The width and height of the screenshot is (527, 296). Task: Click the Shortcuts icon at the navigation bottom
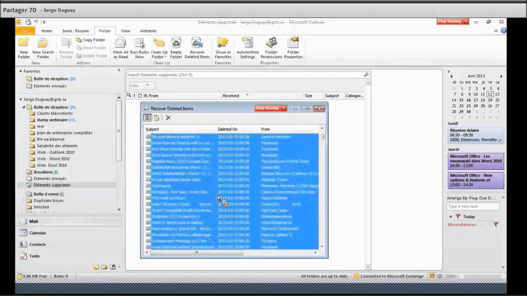(x=112, y=267)
